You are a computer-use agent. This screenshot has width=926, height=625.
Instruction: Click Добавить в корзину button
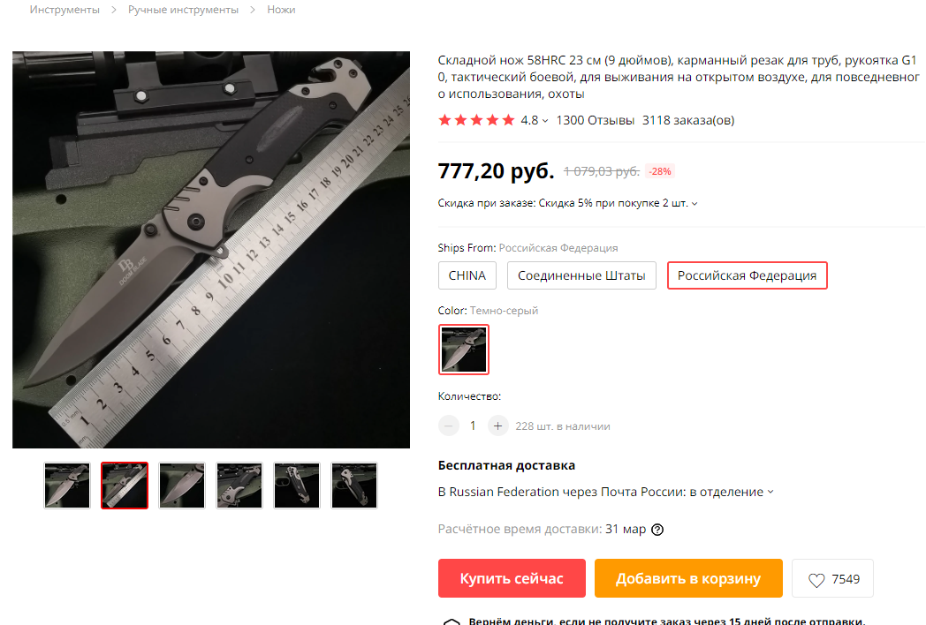pos(688,578)
